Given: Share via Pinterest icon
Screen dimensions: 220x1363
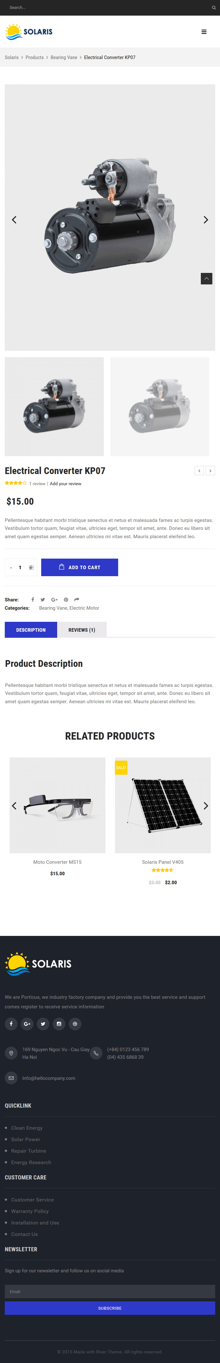Looking at the screenshot, I should click(66, 599).
